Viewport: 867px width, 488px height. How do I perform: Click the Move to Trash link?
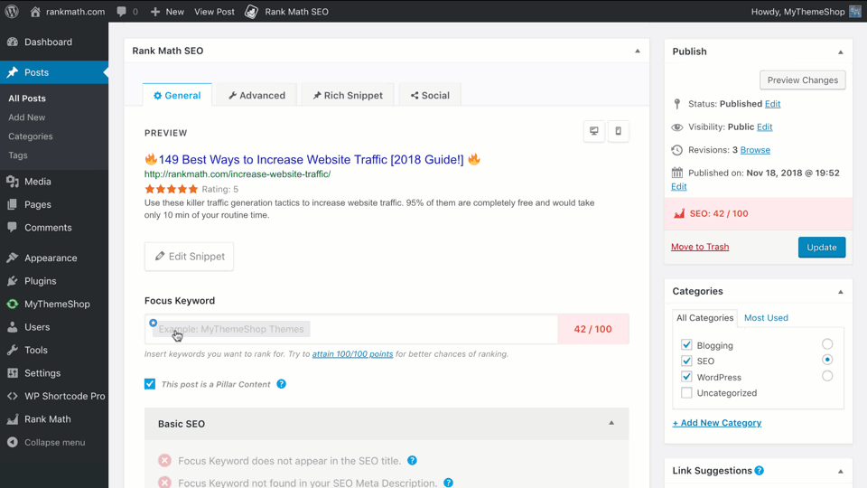(x=699, y=247)
